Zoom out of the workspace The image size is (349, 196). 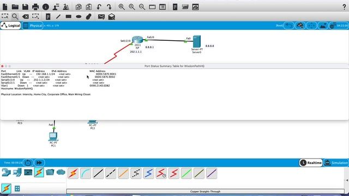(x=142, y=7)
